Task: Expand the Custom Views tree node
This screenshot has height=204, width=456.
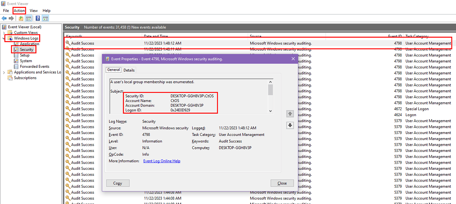Action: [x=4, y=33]
